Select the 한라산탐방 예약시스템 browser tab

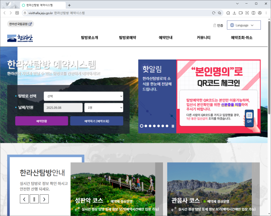coord(43,5)
